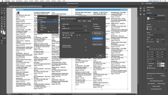Select 'veranstaltung' style in Absatzformate panel
This screenshot has height=95, width=168.
(x=43, y=28)
